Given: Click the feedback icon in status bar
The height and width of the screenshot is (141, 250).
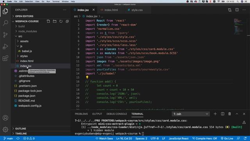Looking at the screenshot, I should (238, 138).
